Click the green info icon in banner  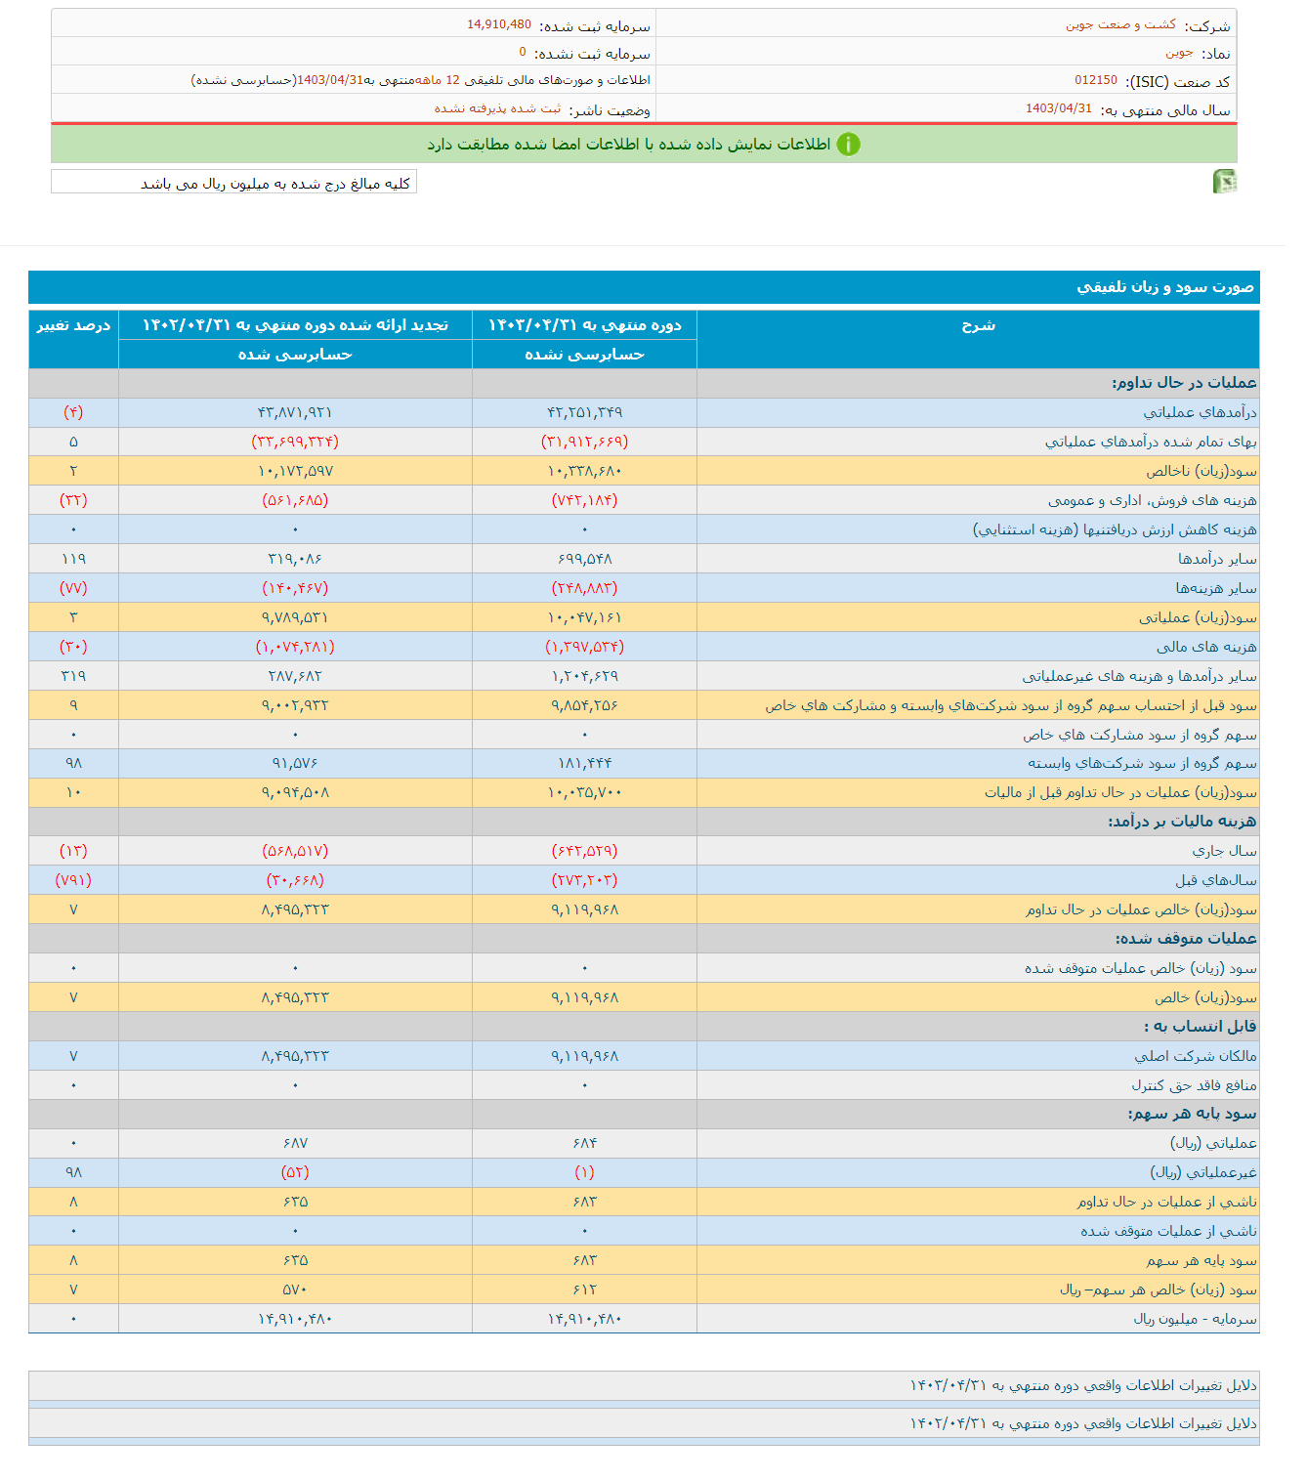coord(849,145)
